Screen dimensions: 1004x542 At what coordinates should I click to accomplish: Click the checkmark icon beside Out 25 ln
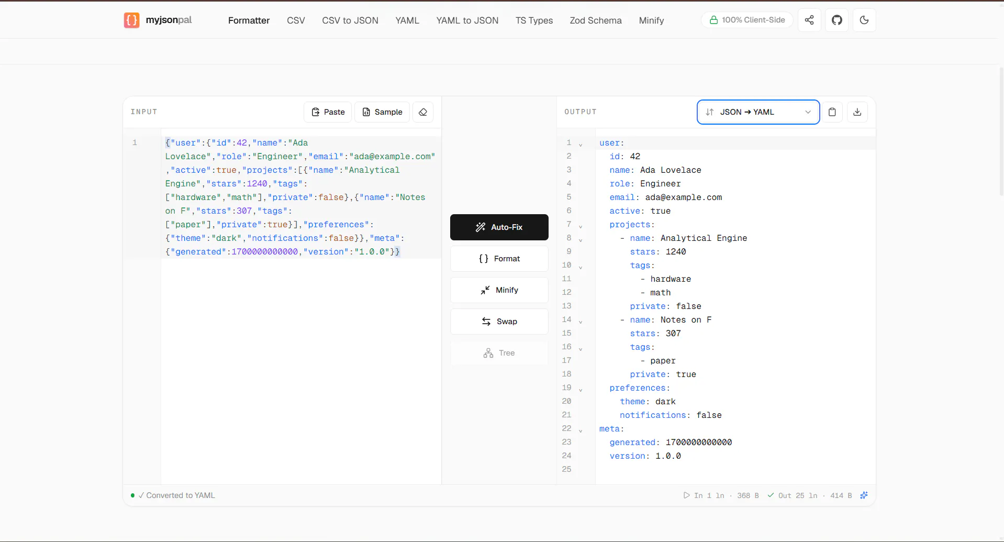coord(771,495)
